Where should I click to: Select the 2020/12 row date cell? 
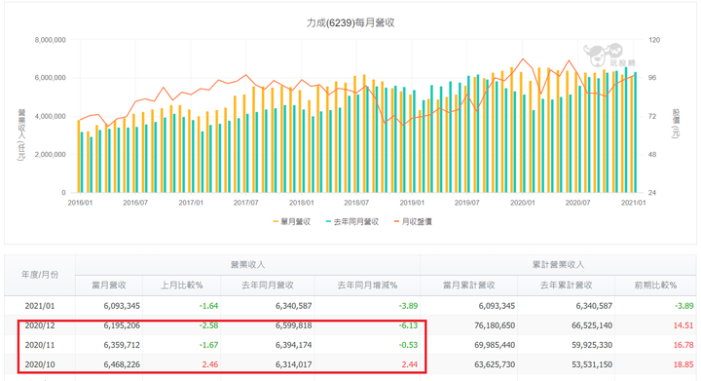[40, 325]
